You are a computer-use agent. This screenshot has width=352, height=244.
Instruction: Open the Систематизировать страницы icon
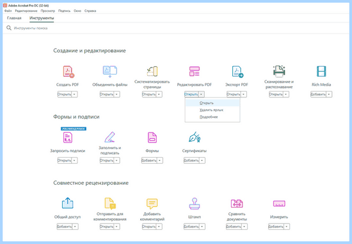click(x=152, y=72)
